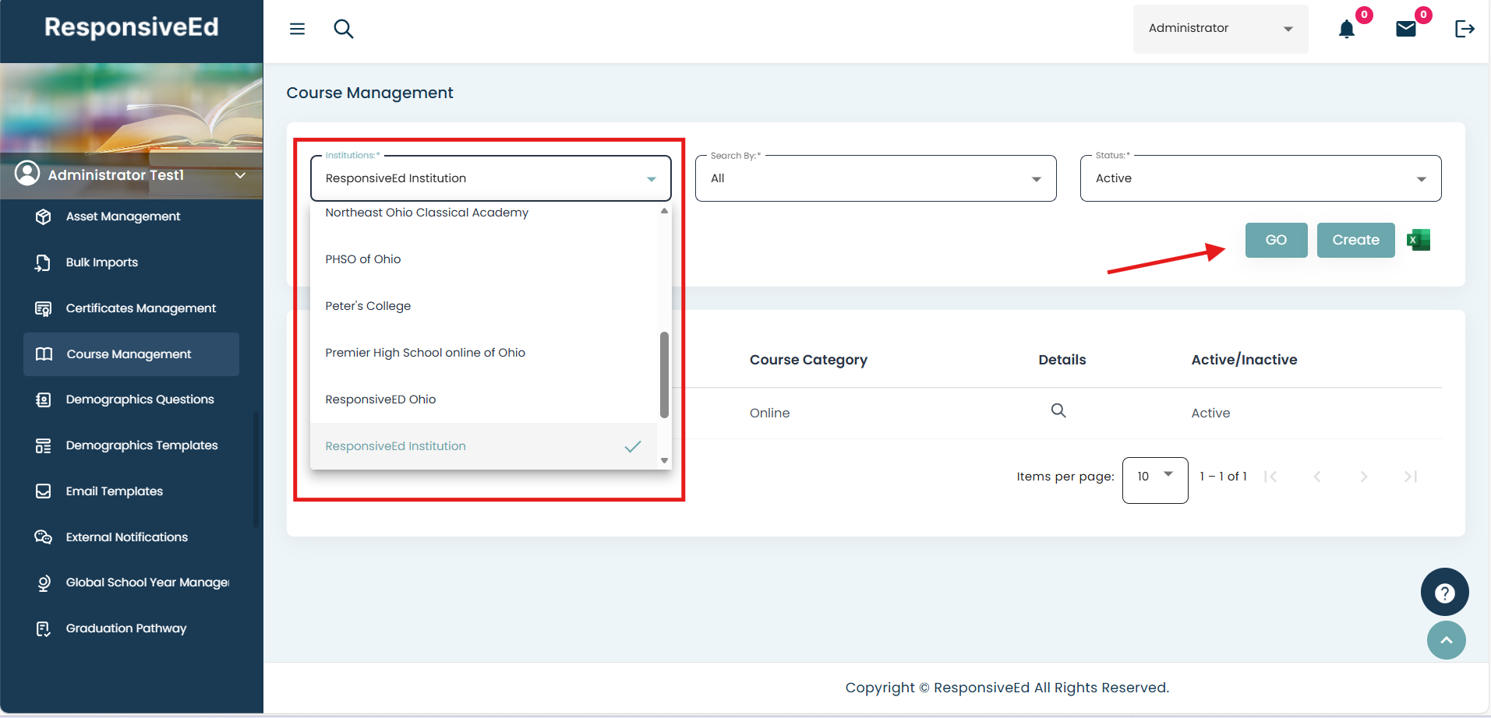This screenshot has width=1491, height=718.
Task: Open the help question mark button
Action: point(1444,593)
